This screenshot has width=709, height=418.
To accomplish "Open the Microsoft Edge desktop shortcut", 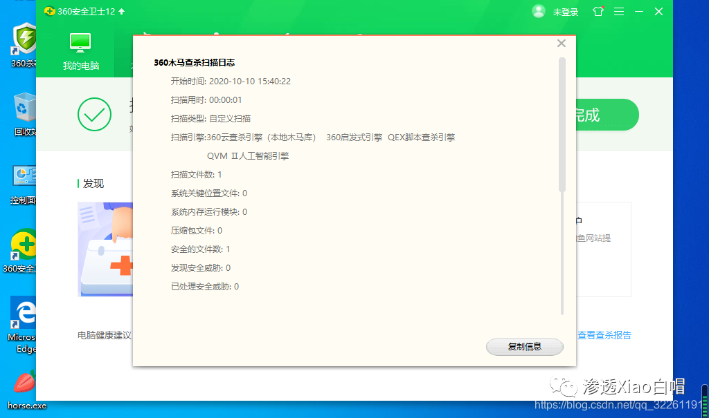I will pyautogui.click(x=21, y=325).
